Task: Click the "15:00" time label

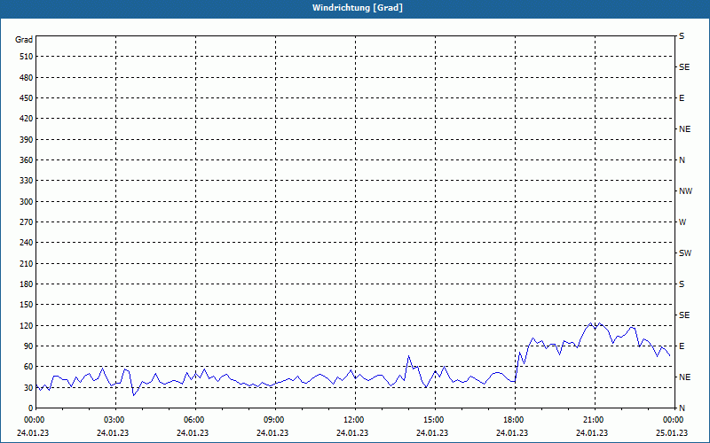Action: point(434,420)
